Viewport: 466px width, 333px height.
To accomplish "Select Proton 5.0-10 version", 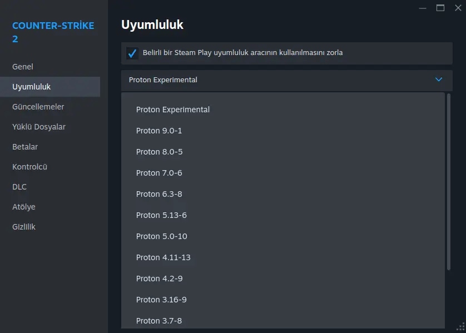I will point(282,236).
